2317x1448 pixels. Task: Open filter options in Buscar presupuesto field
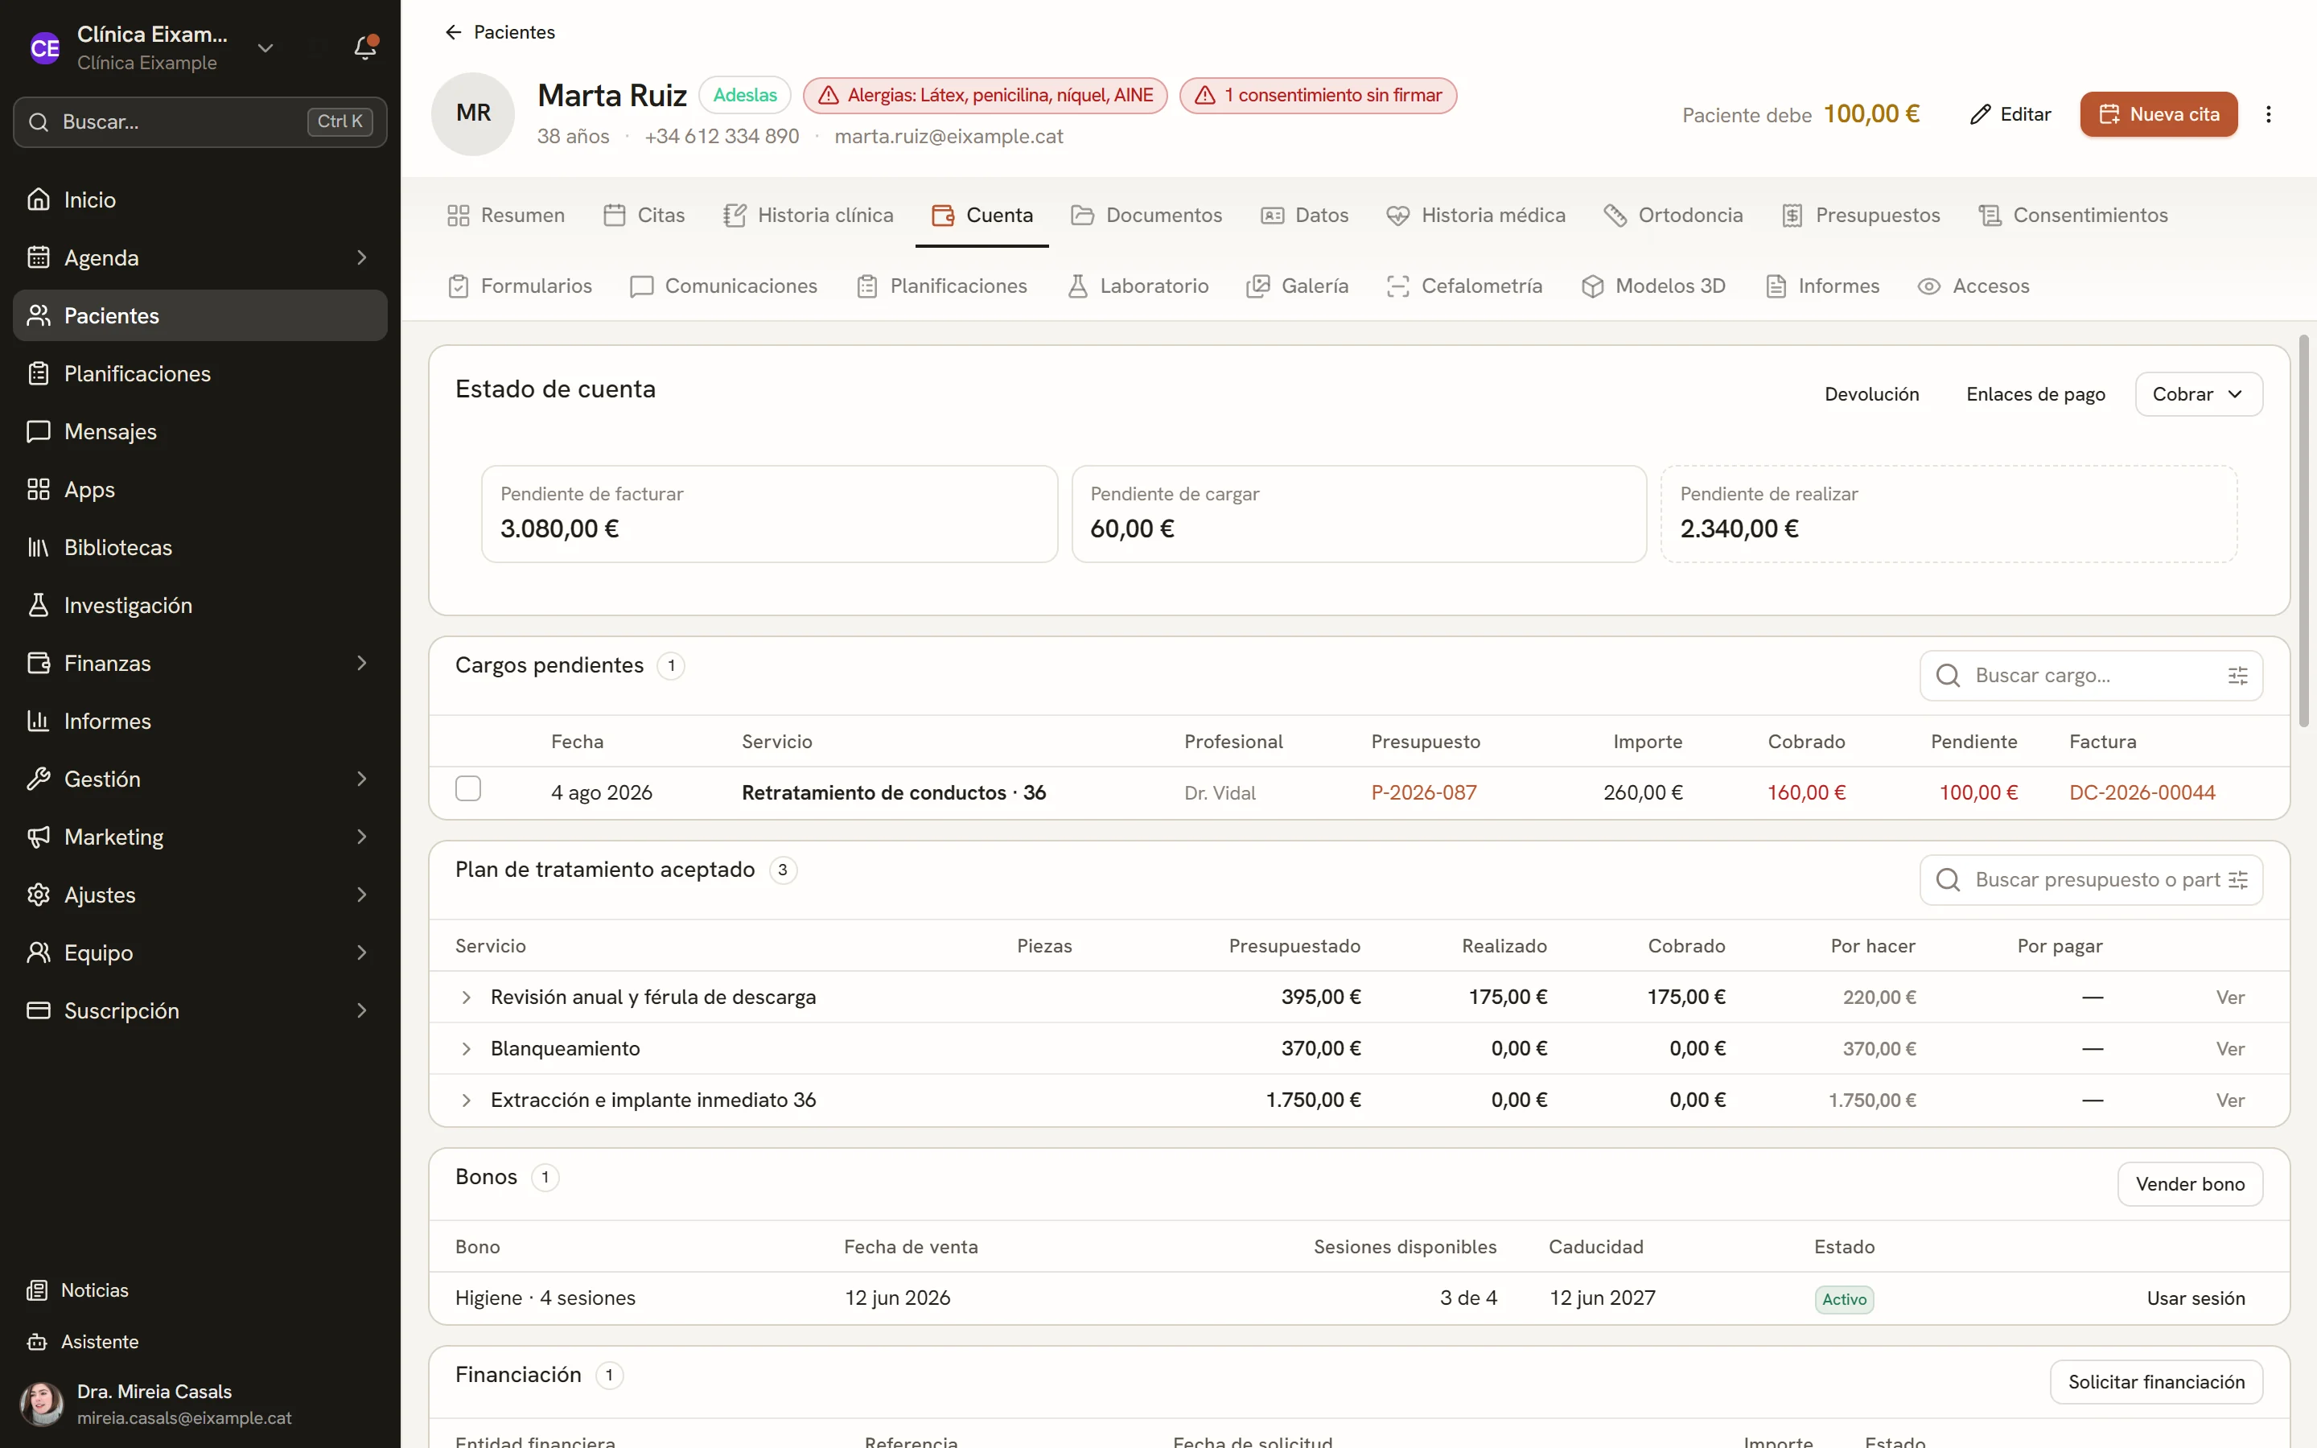pyautogui.click(x=2237, y=880)
